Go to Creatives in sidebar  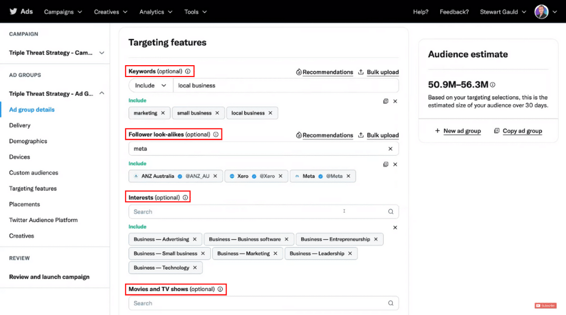click(x=22, y=236)
